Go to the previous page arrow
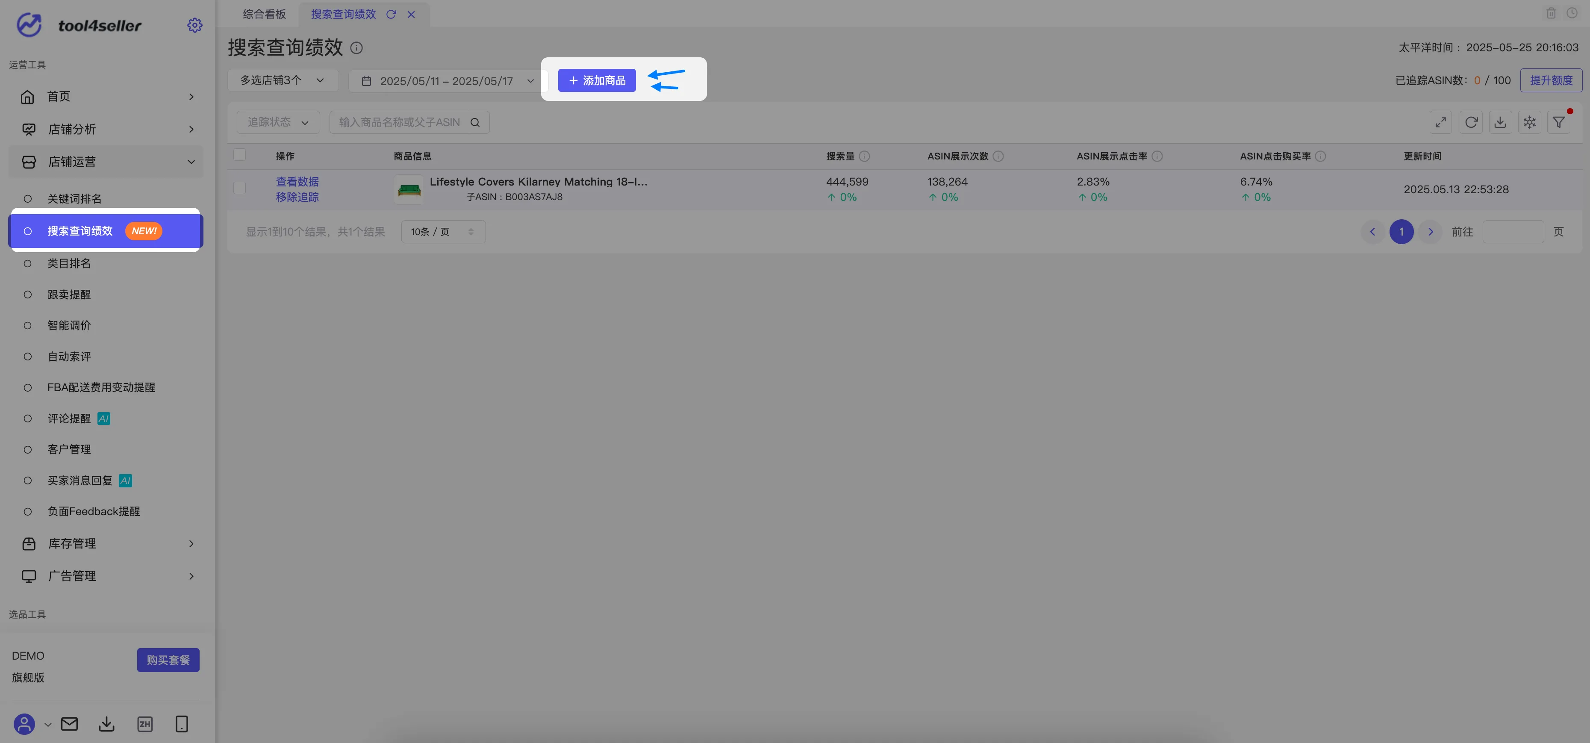The width and height of the screenshot is (1590, 743). [1372, 231]
